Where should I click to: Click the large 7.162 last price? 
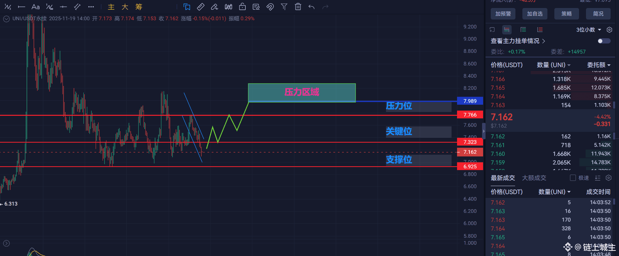[x=502, y=117]
